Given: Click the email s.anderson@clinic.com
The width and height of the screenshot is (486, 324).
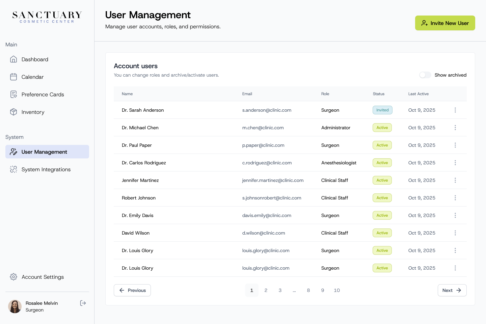Looking at the screenshot, I should (x=267, y=110).
